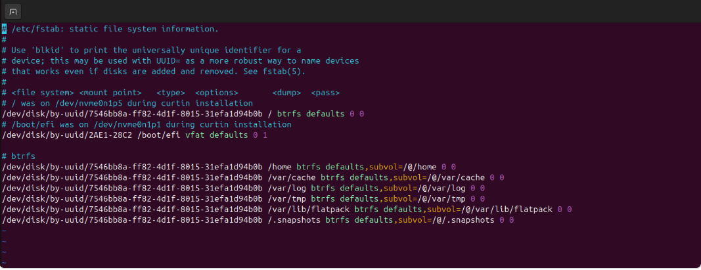Click the new tab icon in terminal header
701x270 pixels.
(x=14, y=11)
